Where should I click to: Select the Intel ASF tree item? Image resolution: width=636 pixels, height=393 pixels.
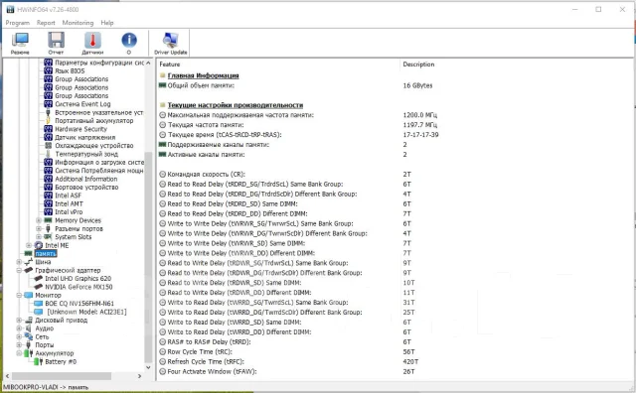(x=69, y=196)
